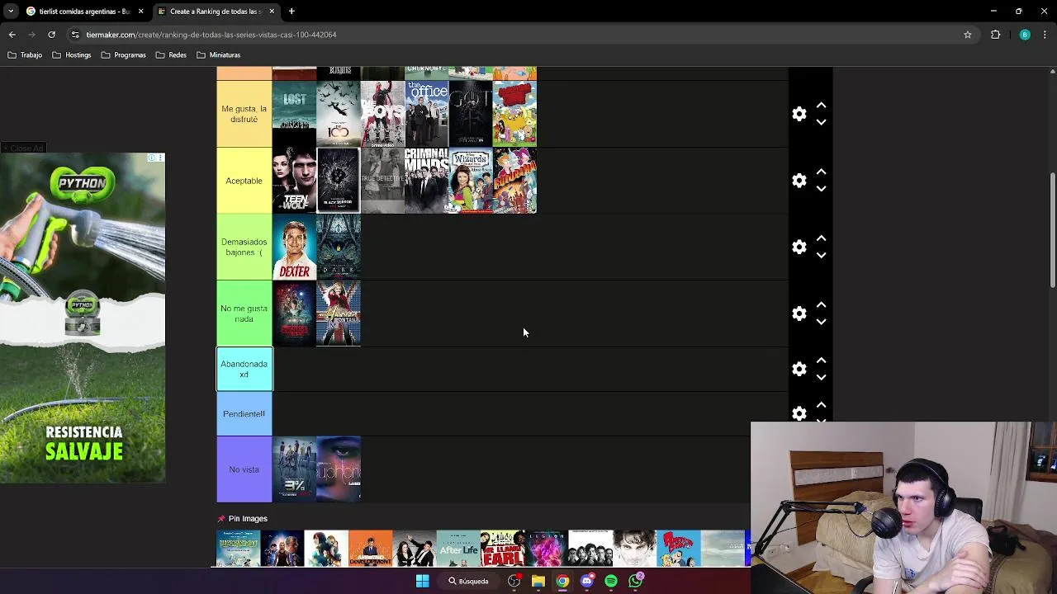Select the GOT poster thumbnail
This screenshot has height=594, width=1057.
(471, 114)
